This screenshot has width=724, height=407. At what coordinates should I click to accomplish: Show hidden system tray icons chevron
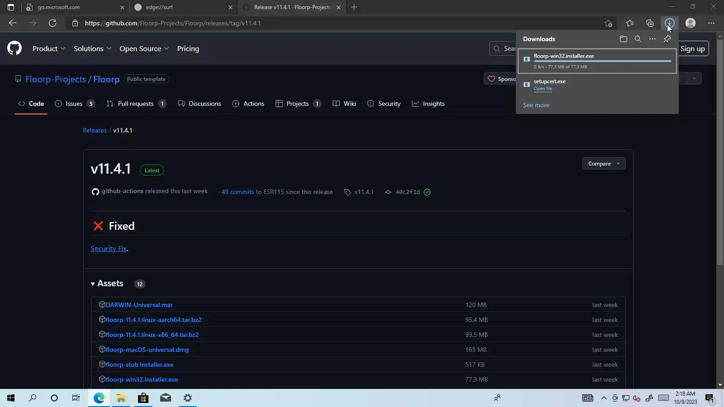[x=604, y=398]
